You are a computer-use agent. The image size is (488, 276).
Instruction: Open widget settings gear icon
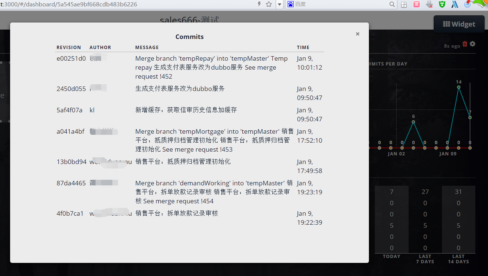473,44
